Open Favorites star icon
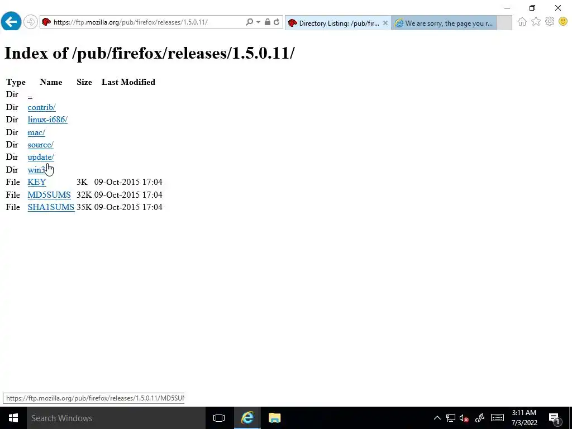This screenshot has height=429, width=572. (536, 22)
